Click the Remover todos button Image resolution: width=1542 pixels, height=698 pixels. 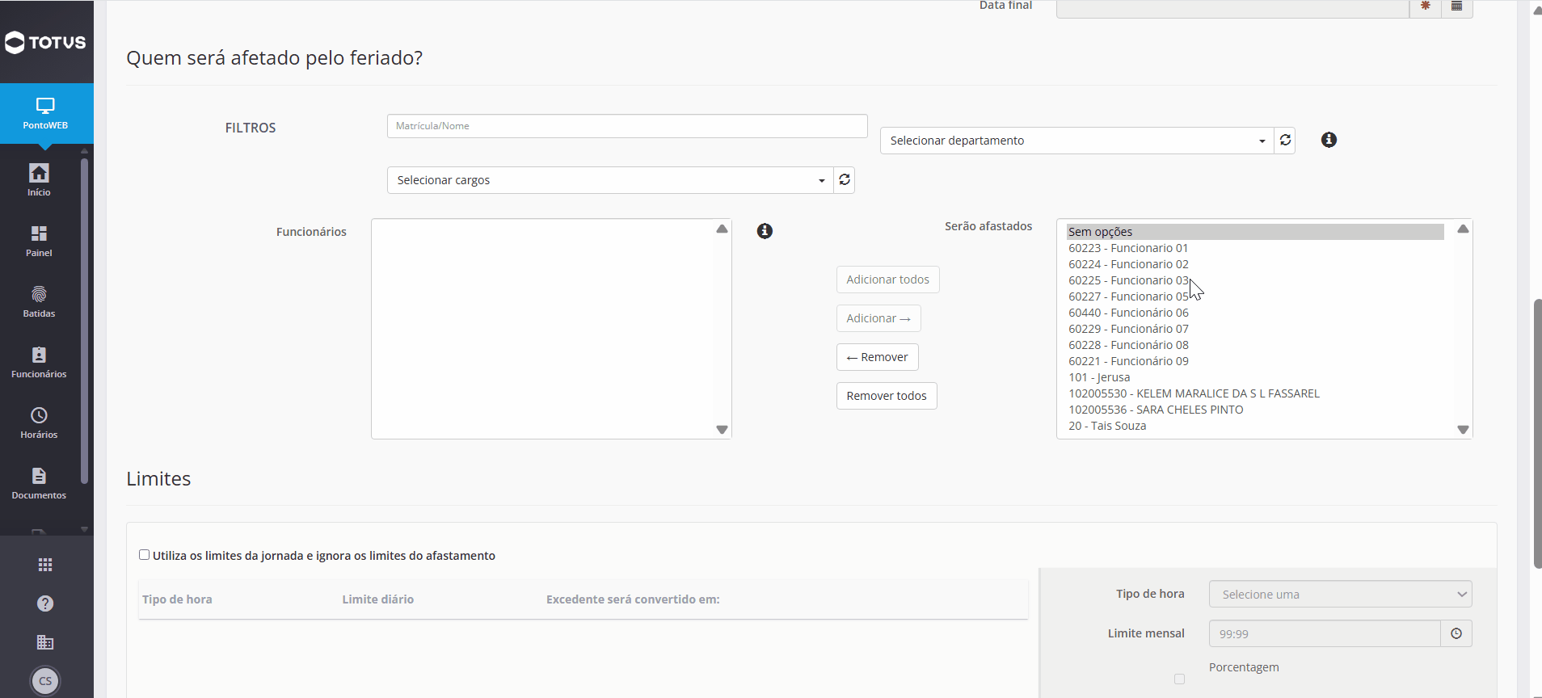(887, 396)
